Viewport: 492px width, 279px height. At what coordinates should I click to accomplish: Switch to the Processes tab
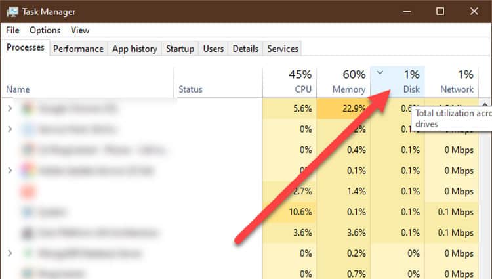point(26,47)
